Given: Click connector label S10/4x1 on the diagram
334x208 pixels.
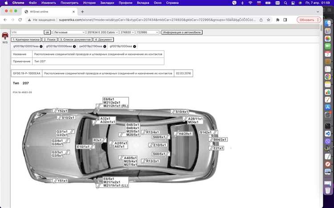Looking at the screenshot, I should pos(182,112).
